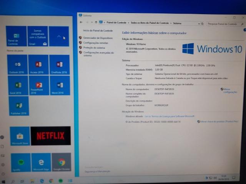Screen dimensions: 246x184
Task: Open the notification center icon
Action: [234, 177]
